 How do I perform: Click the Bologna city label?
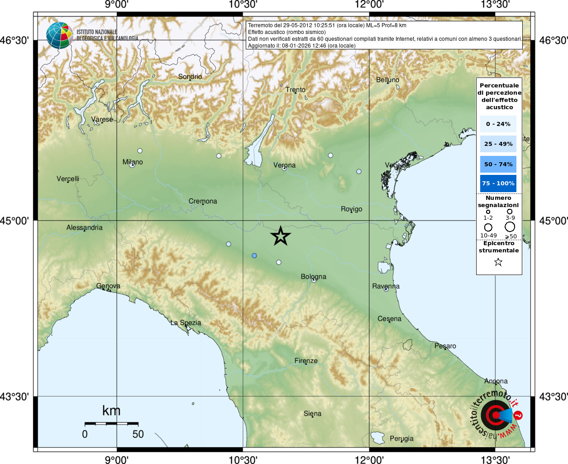point(313,276)
